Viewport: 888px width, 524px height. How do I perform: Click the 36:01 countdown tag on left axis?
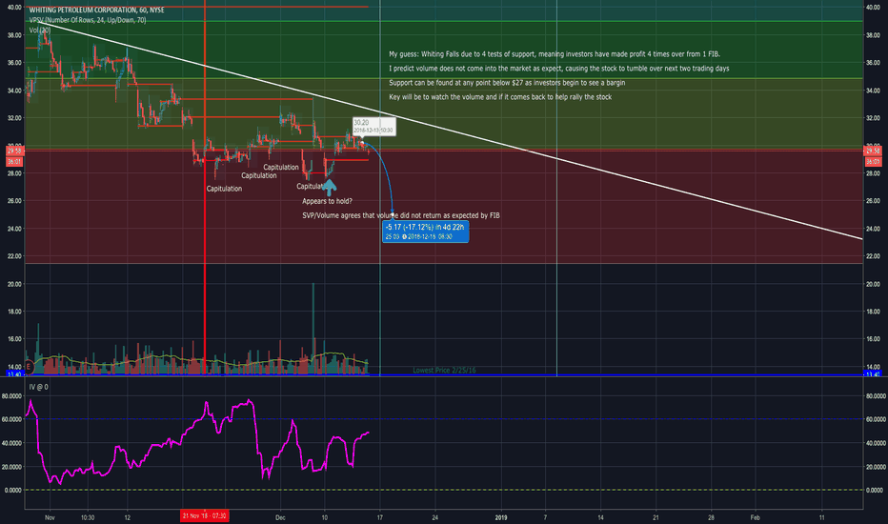(14, 162)
